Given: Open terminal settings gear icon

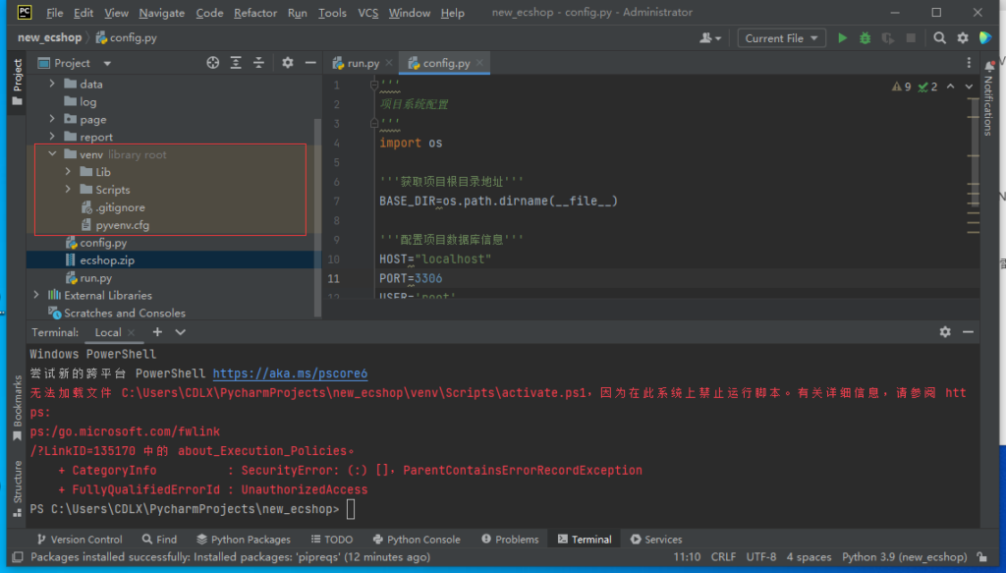Looking at the screenshot, I should (x=945, y=332).
